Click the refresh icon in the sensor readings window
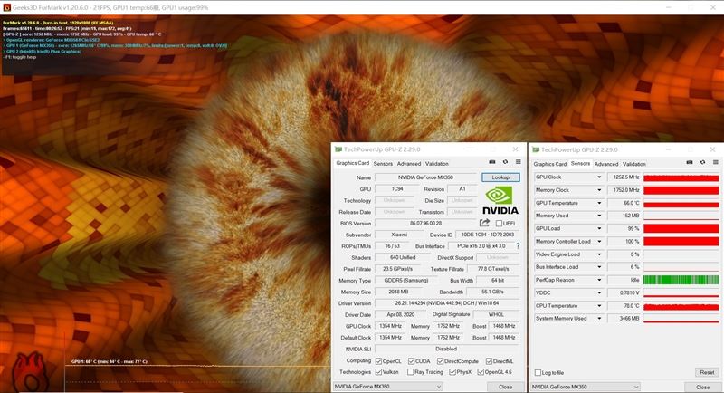Viewport: 724px width, 393px height. tap(701, 163)
